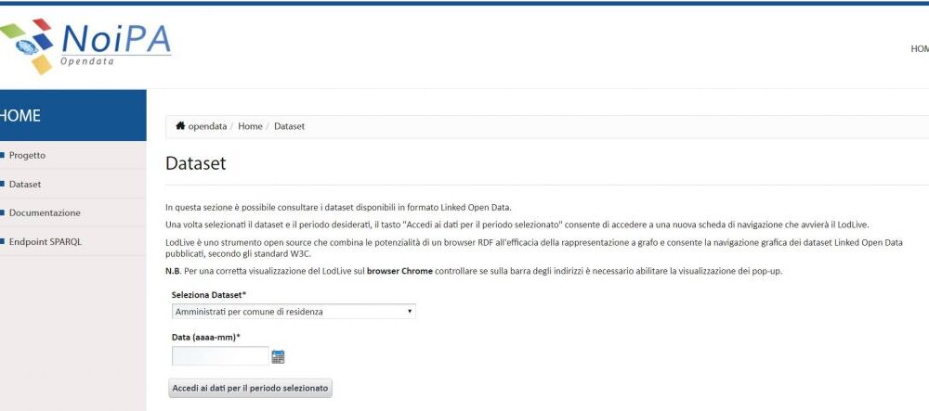Click the NoiPA Opendata logo
Screen dimensions: 929x411
(x=85, y=46)
